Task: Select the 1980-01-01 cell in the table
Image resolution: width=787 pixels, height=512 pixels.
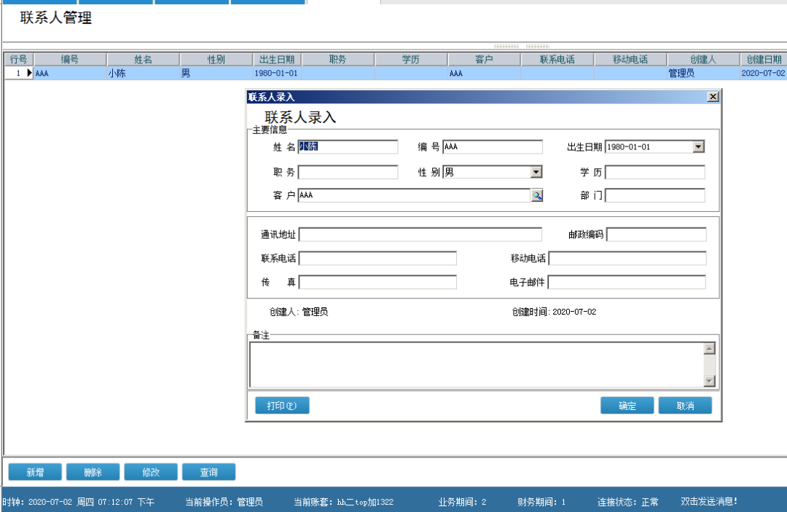Action: pyautogui.click(x=277, y=74)
